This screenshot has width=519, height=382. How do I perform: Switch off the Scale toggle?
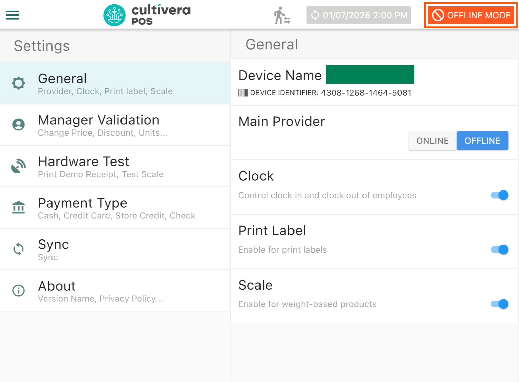coord(499,304)
